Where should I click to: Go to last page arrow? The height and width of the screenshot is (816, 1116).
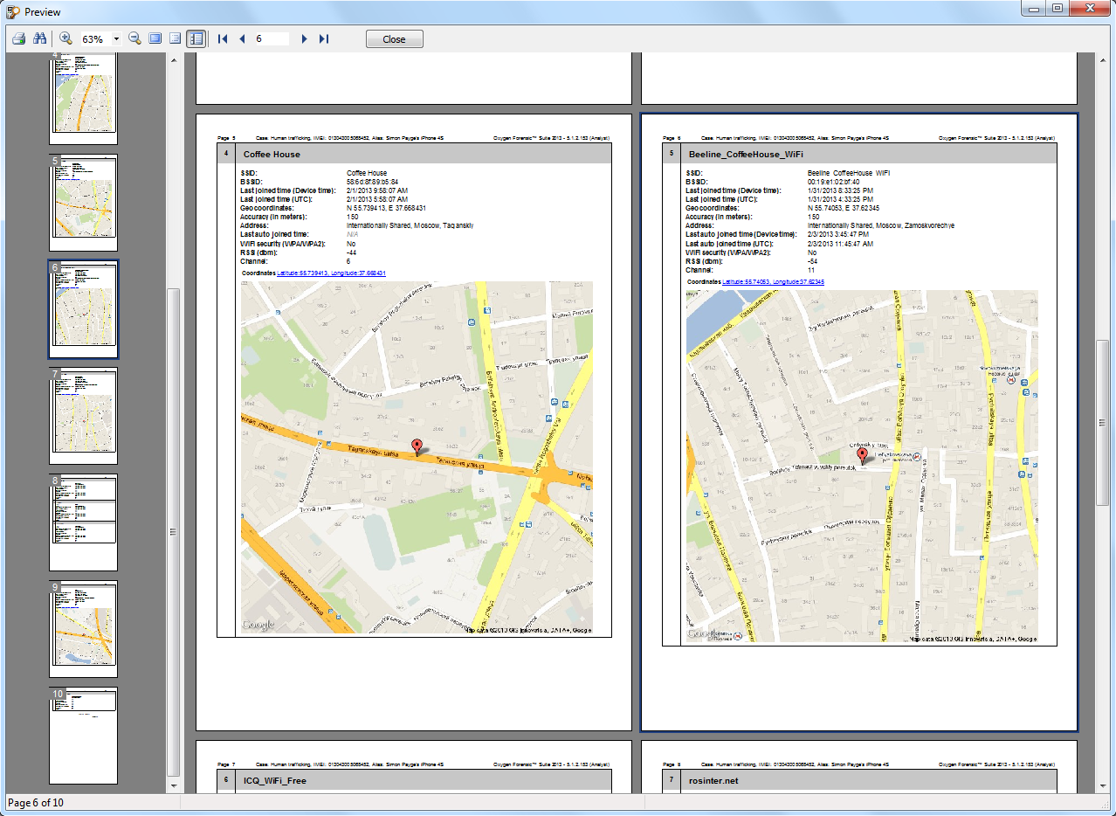coord(323,38)
